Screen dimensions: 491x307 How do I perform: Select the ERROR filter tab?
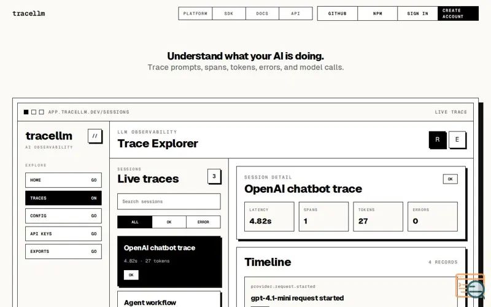203,222
